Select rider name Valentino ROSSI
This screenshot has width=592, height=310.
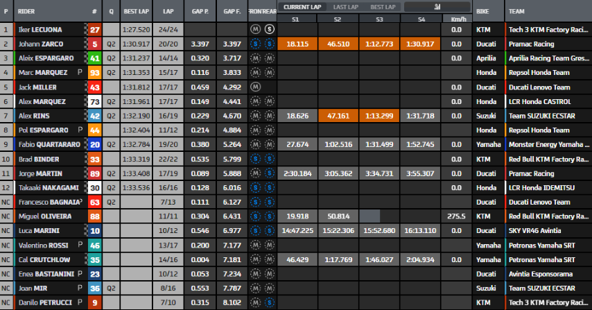point(44,245)
